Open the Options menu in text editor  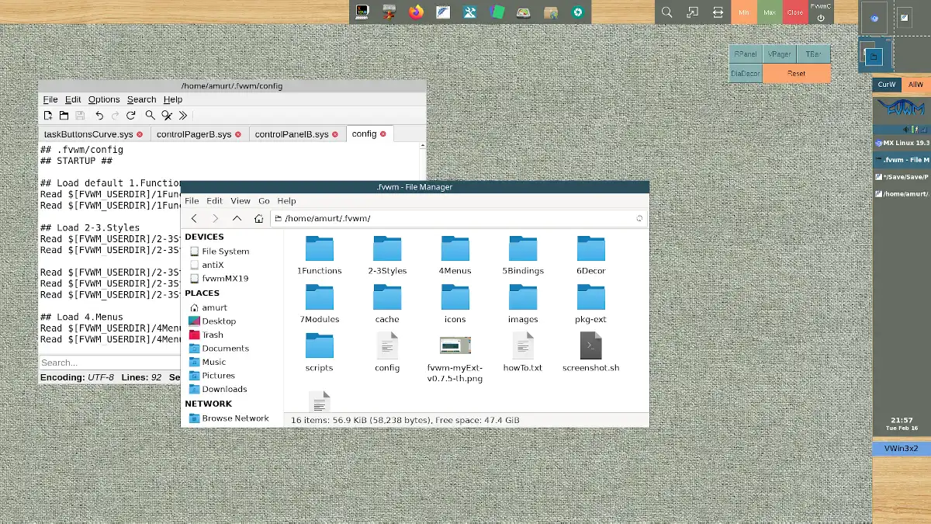pyautogui.click(x=104, y=99)
